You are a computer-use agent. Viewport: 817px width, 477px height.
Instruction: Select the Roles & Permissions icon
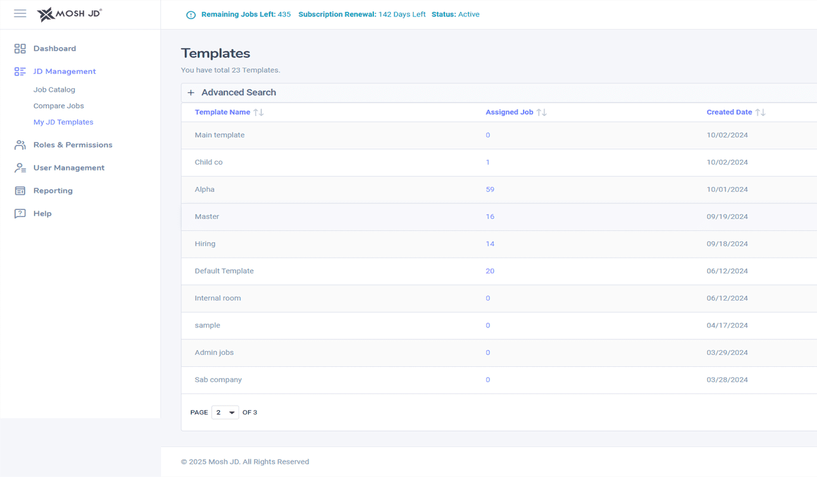[20, 144]
